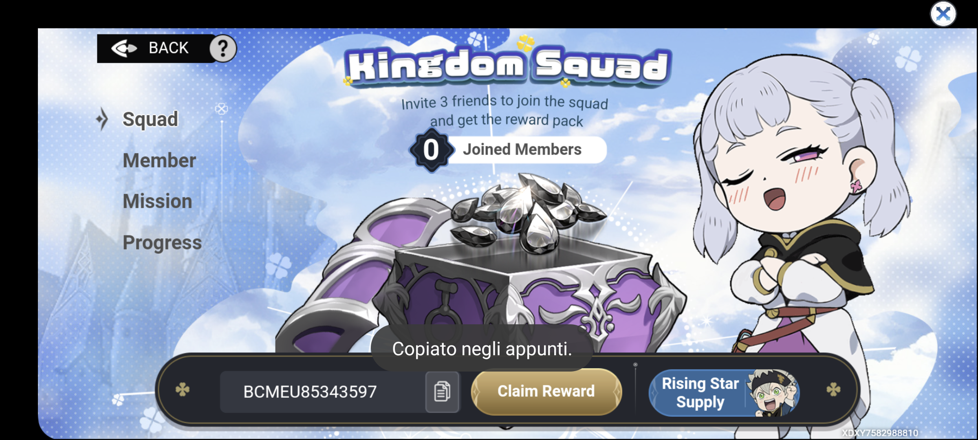The image size is (978, 440).
Task: View the Progress section
Action: [162, 243]
